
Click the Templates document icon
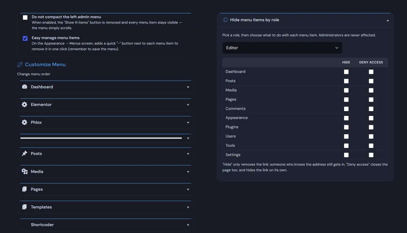25,207
